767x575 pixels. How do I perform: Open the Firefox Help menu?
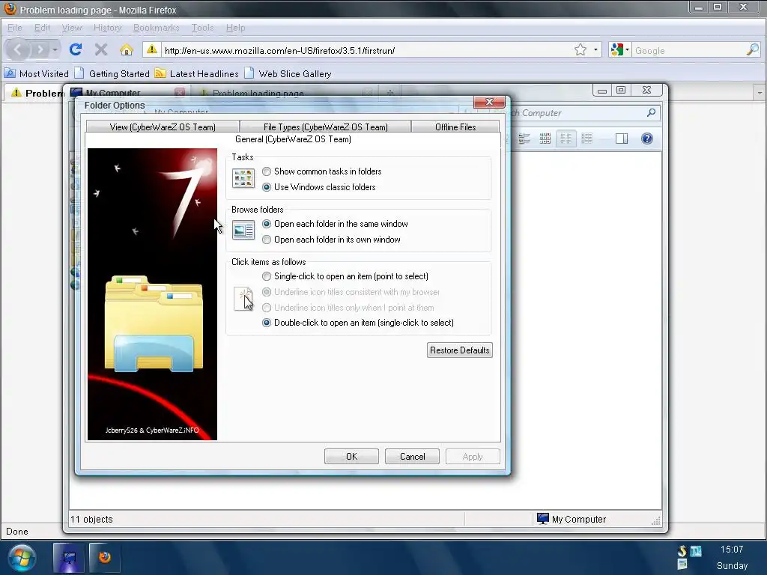pos(235,28)
